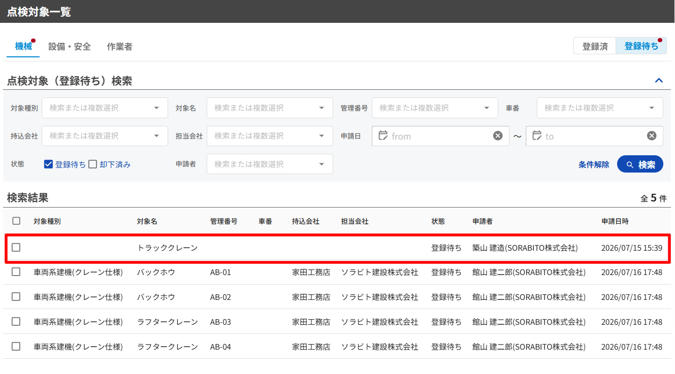Viewport: 675px width, 374px height.
Task: Tick the checkbox for row AB-02
Action: tap(16, 297)
